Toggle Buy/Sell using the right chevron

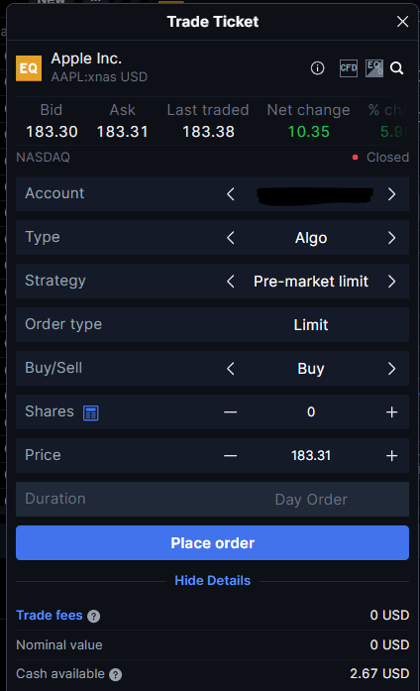(391, 369)
